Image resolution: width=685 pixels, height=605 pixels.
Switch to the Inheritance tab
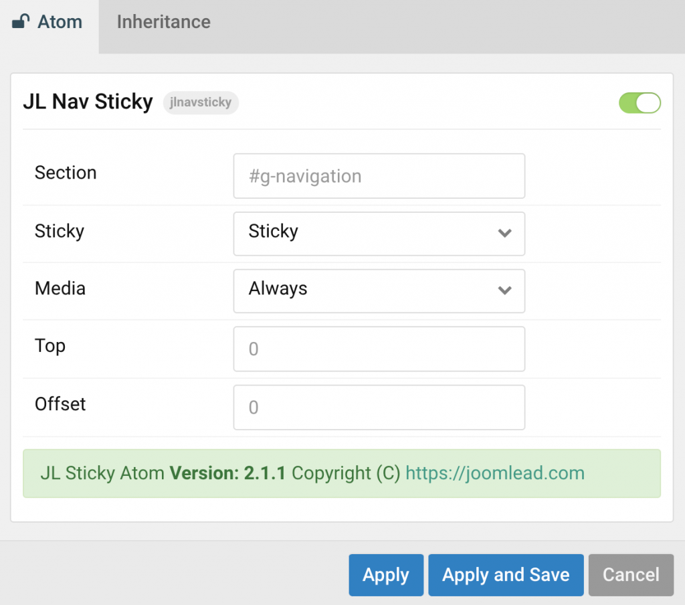163,21
